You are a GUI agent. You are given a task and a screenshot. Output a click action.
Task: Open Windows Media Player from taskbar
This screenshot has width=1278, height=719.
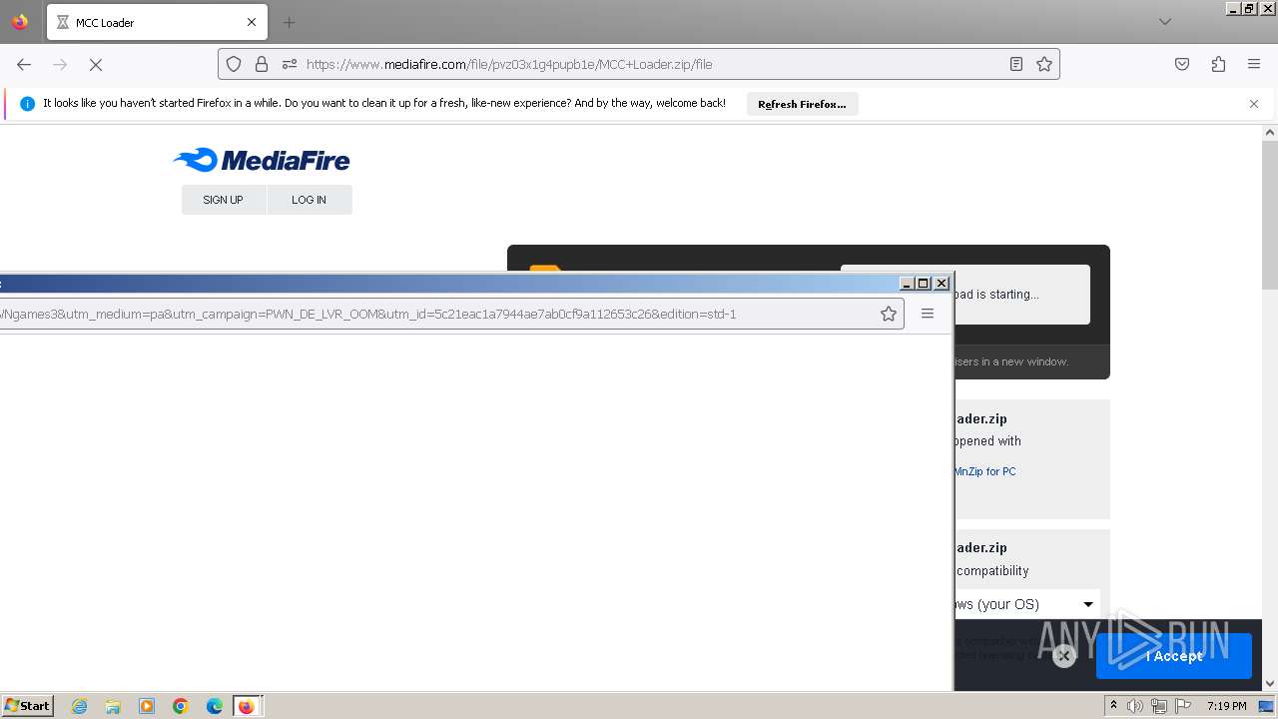[x=147, y=706]
